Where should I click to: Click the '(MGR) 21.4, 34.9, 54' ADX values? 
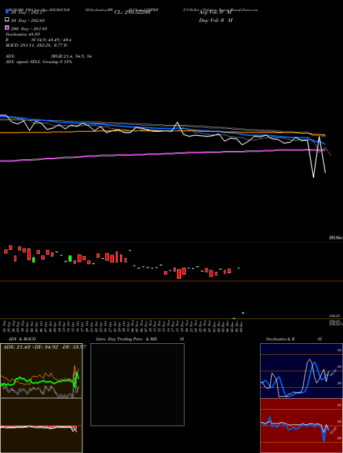71,56
